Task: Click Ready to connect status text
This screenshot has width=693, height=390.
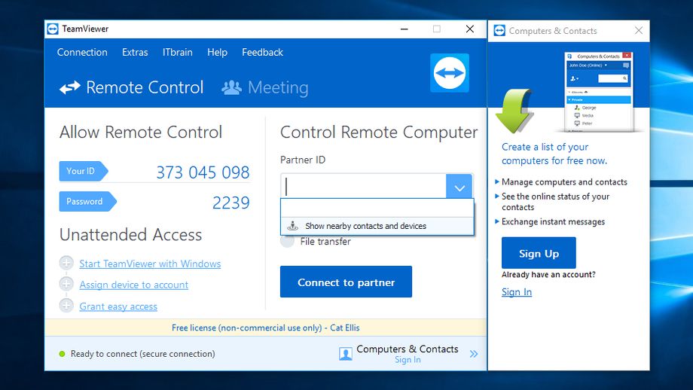Action: point(143,354)
